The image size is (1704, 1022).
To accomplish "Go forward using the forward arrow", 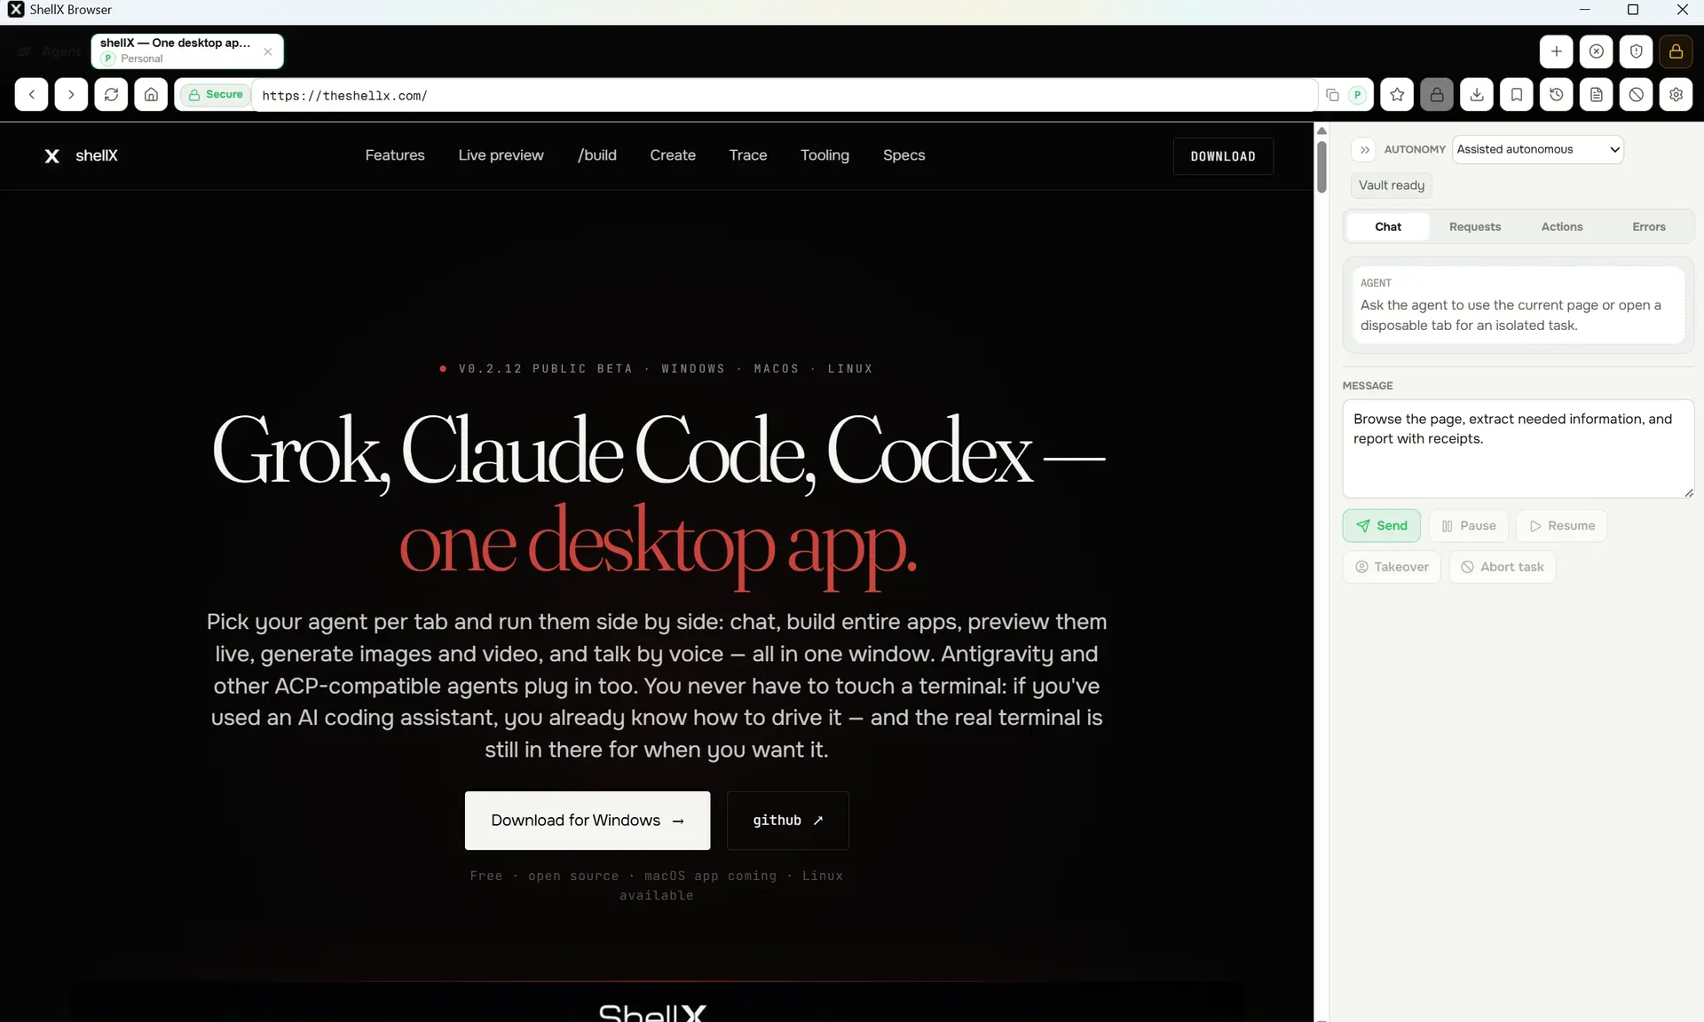I will click(71, 95).
